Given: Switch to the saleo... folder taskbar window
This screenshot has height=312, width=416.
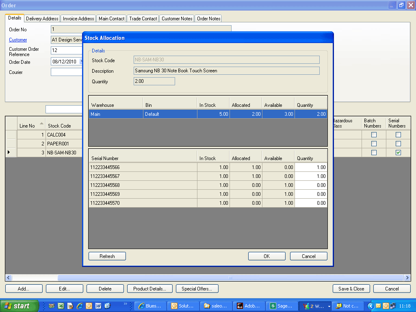Looking at the screenshot, I should 216,306.
